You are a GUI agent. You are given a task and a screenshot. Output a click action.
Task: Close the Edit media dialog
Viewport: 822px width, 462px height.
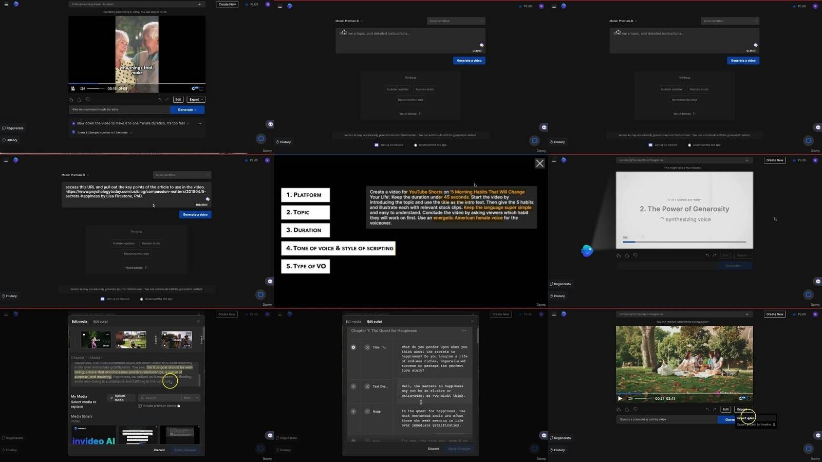(198, 322)
